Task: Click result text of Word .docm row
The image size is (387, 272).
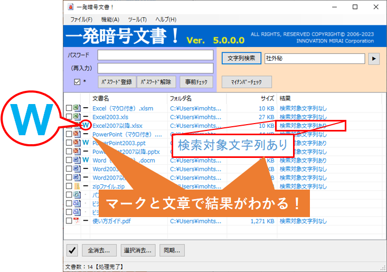Action: pyautogui.click(x=303, y=161)
